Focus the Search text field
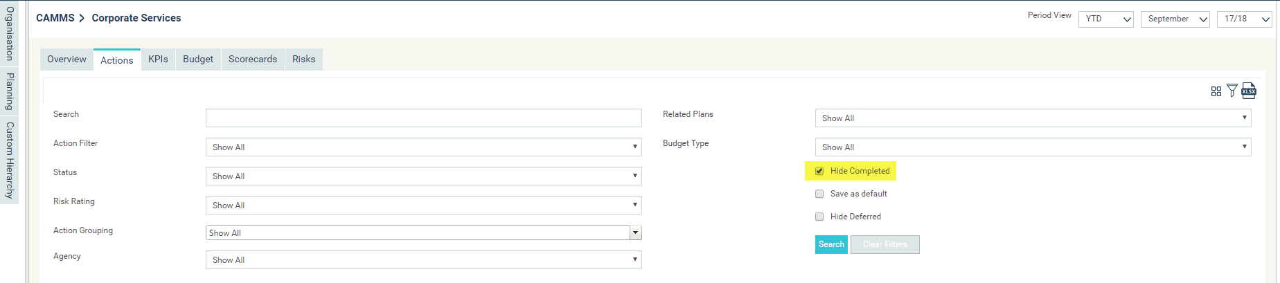This screenshot has width=1280, height=283. click(x=424, y=118)
